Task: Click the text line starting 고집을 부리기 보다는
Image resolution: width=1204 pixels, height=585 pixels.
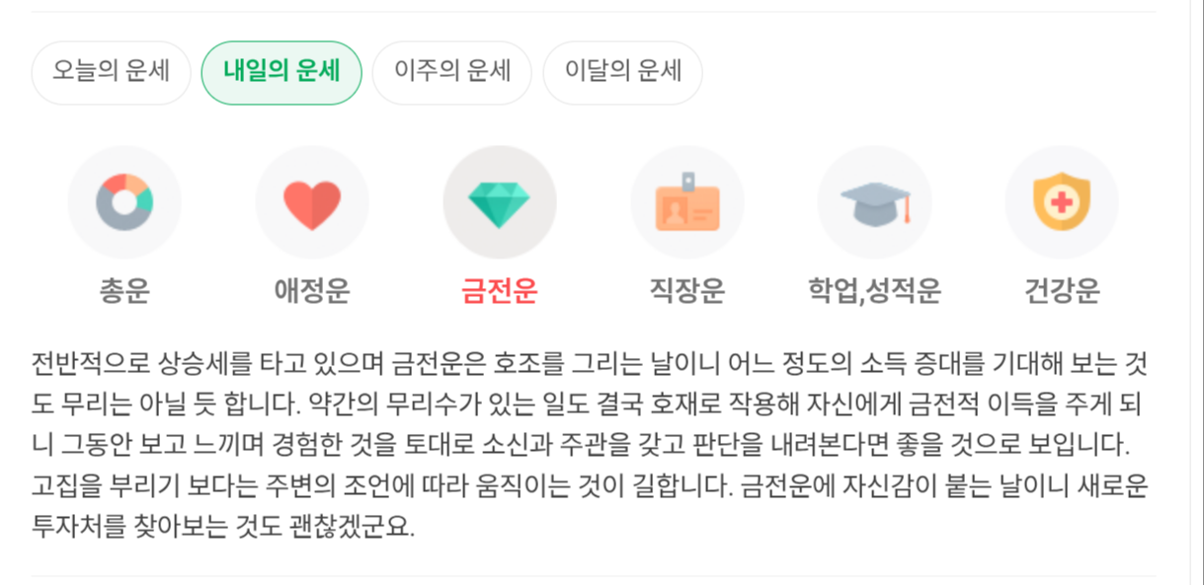Action: point(589,485)
